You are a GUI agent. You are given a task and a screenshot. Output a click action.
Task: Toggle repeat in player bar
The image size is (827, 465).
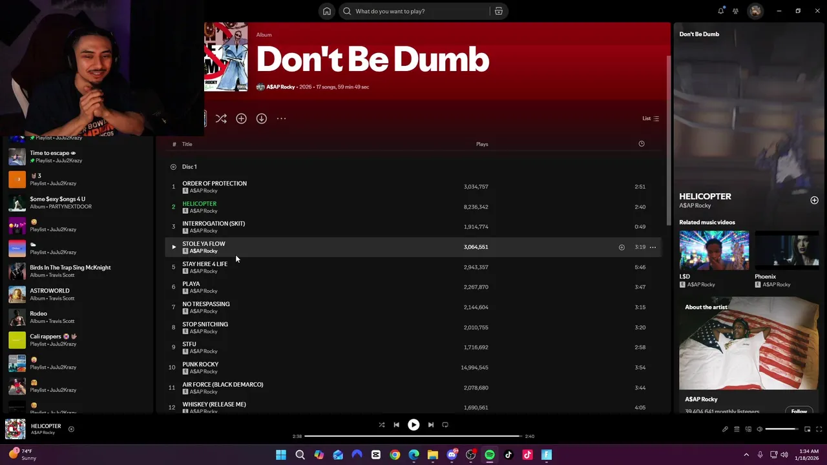click(x=445, y=425)
